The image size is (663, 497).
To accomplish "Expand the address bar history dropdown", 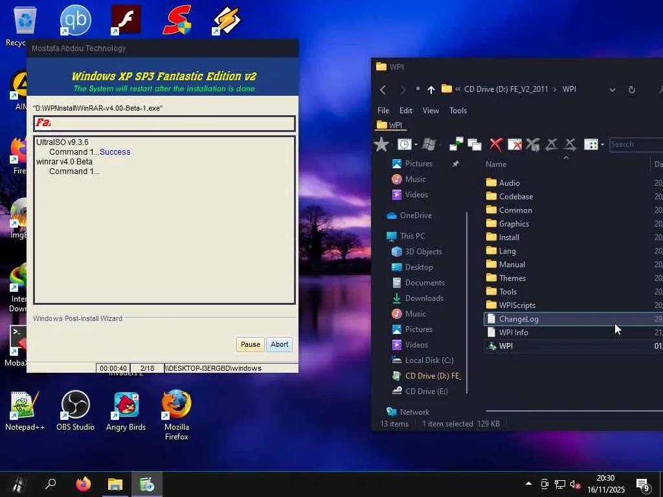I will pyautogui.click(x=612, y=89).
